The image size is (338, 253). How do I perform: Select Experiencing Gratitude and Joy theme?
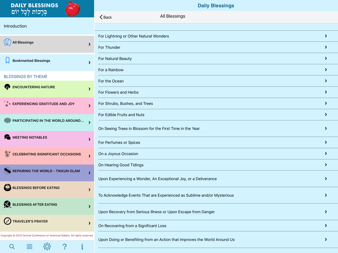click(x=47, y=106)
